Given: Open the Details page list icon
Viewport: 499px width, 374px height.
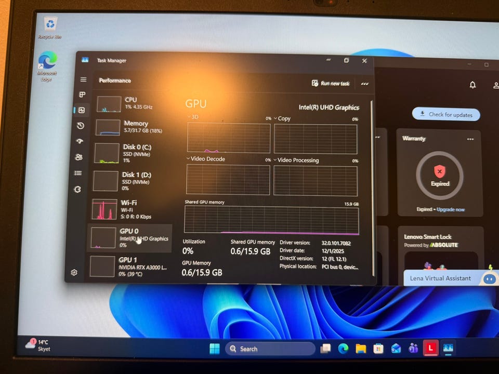Looking at the screenshot, I should click(x=78, y=173).
